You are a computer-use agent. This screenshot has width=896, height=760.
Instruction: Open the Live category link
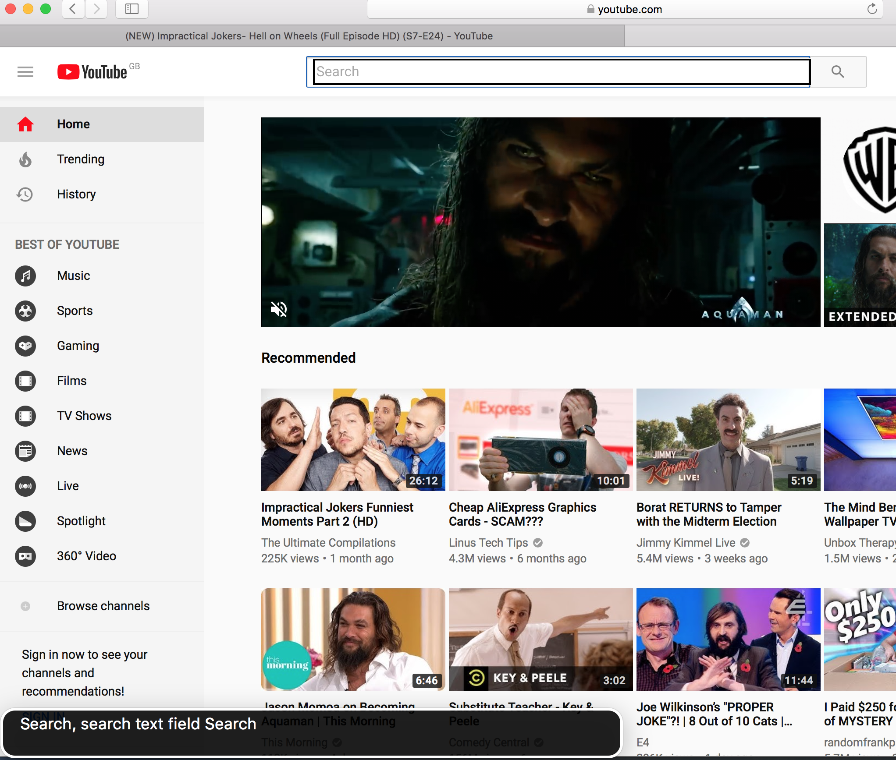[x=102, y=486]
